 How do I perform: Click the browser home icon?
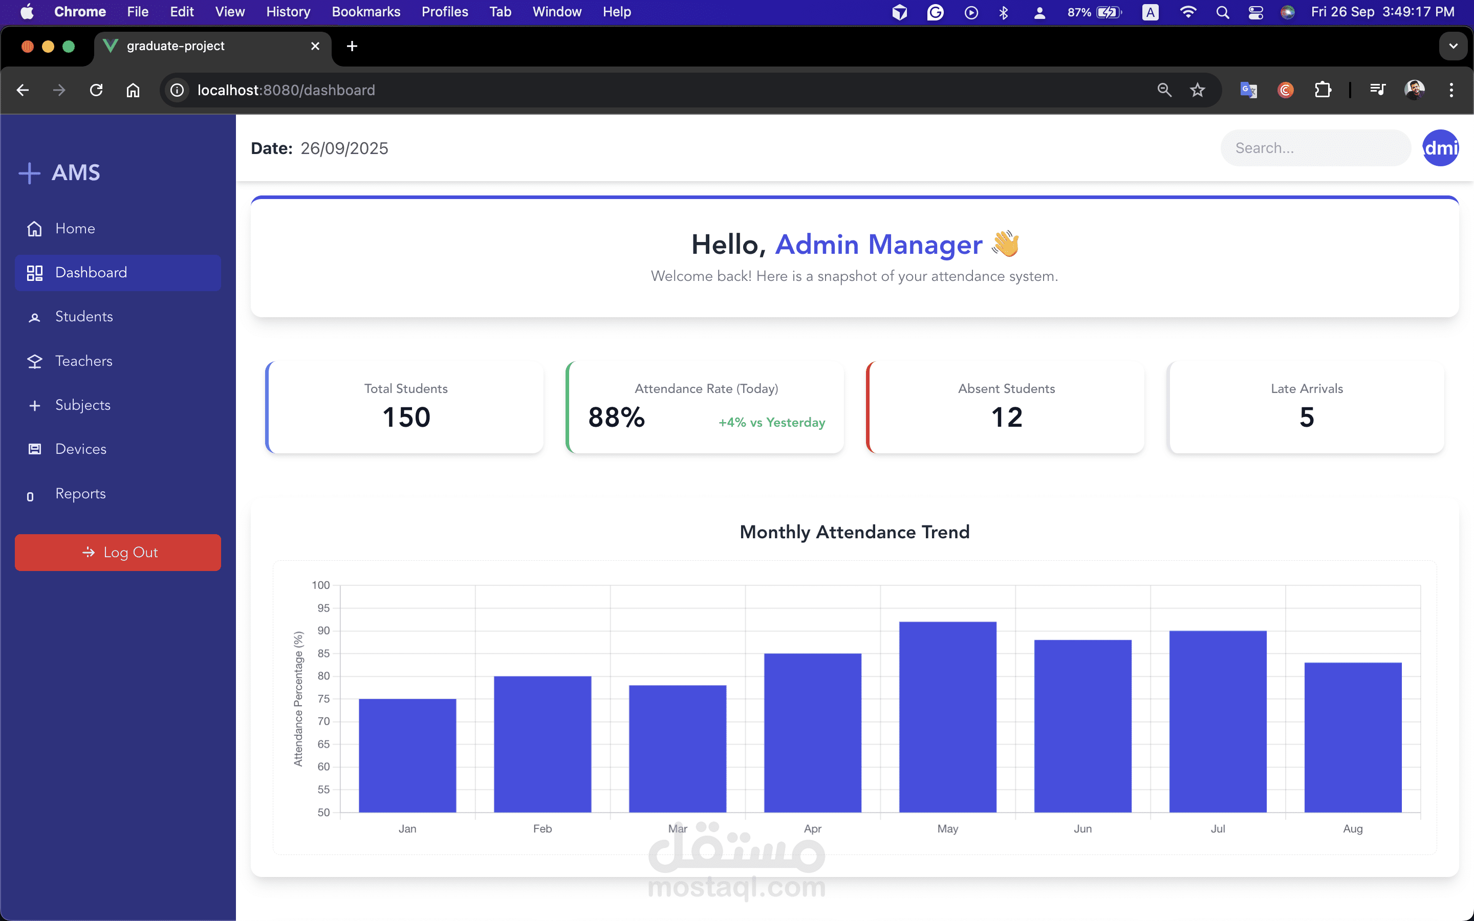(x=133, y=90)
